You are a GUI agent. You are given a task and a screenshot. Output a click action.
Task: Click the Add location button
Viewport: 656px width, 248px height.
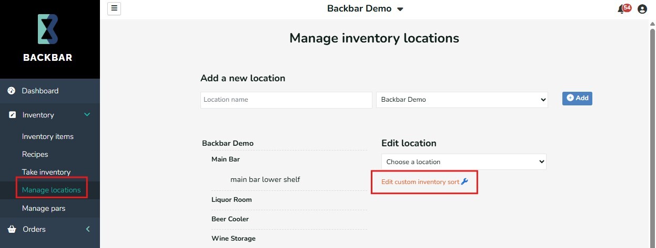click(x=577, y=98)
